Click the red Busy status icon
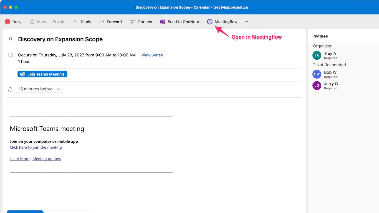379x213 pixels. pos(7,22)
